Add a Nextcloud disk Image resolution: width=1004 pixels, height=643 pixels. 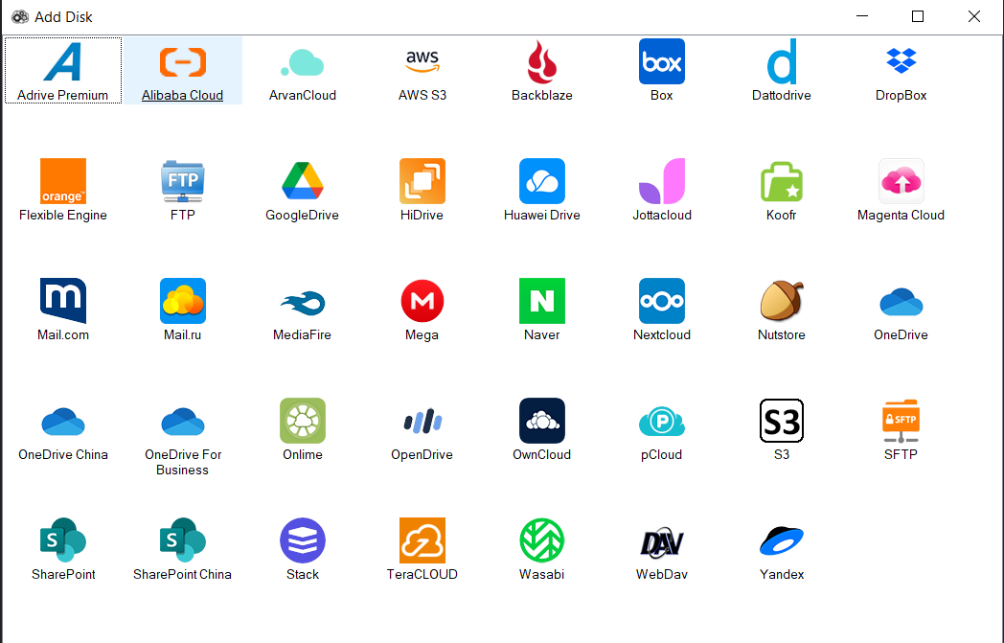(x=661, y=309)
